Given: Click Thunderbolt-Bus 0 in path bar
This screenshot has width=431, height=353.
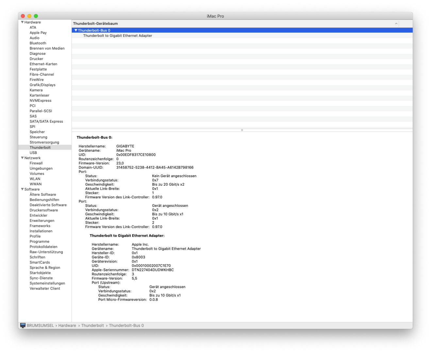Looking at the screenshot, I should pyautogui.click(x=126, y=326).
